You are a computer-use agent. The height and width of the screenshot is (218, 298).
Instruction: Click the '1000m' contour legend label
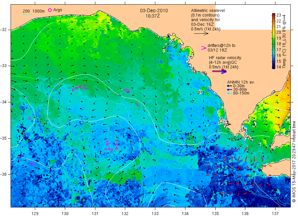click(x=39, y=11)
